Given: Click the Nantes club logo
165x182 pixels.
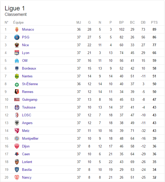Looking at the screenshot, I should click(x=17, y=76).
